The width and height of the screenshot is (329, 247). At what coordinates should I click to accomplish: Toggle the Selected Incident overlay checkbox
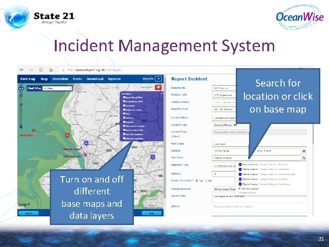click(124, 138)
